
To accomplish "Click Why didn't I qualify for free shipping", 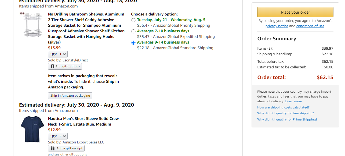I will [x=285, y=113].
